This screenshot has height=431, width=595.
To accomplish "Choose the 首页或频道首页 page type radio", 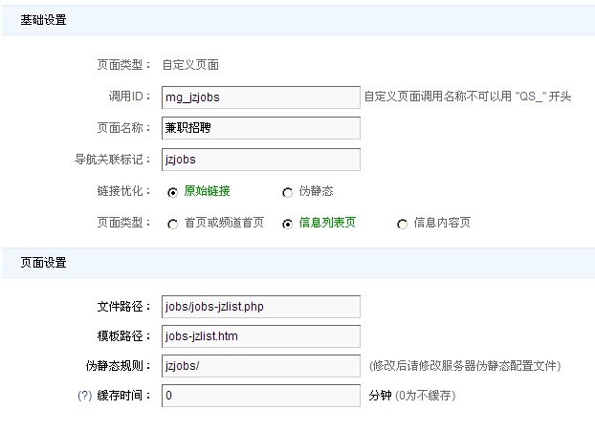I will pyautogui.click(x=172, y=224).
